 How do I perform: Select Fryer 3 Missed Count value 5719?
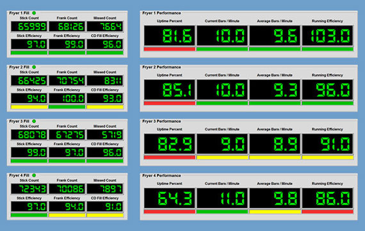click(x=105, y=134)
